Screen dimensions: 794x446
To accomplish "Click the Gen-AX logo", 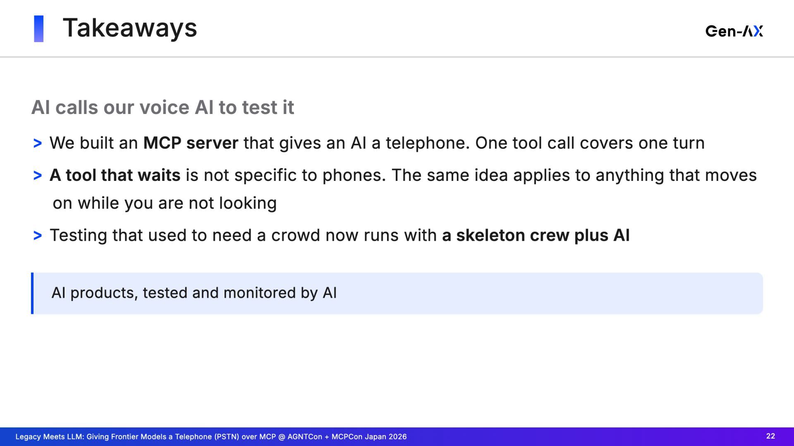I will (734, 31).
